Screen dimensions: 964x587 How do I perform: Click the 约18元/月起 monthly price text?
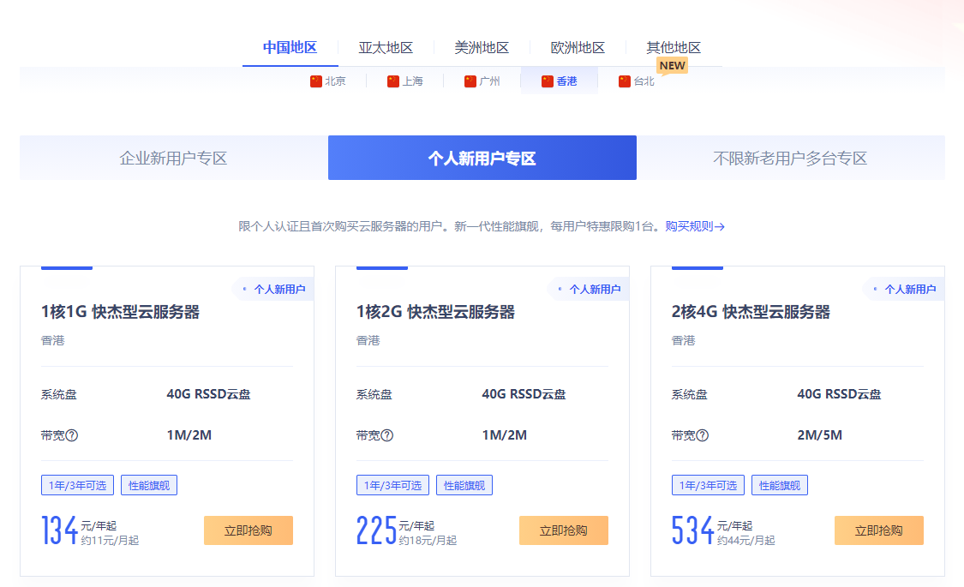(x=428, y=541)
